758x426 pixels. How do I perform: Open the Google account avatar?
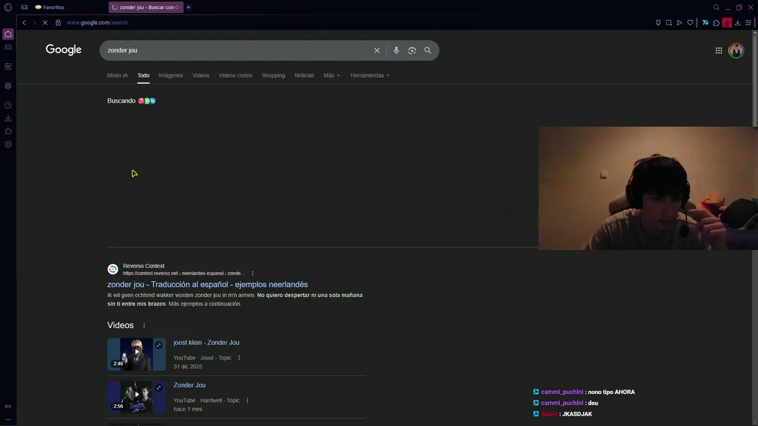736,50
